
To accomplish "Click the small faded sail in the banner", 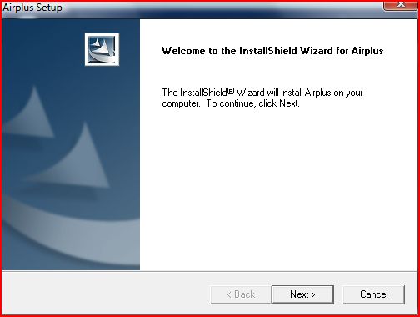I will click(32, 114).
